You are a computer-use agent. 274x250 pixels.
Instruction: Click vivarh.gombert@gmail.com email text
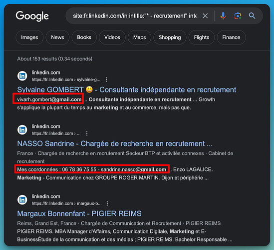(49, 99)
